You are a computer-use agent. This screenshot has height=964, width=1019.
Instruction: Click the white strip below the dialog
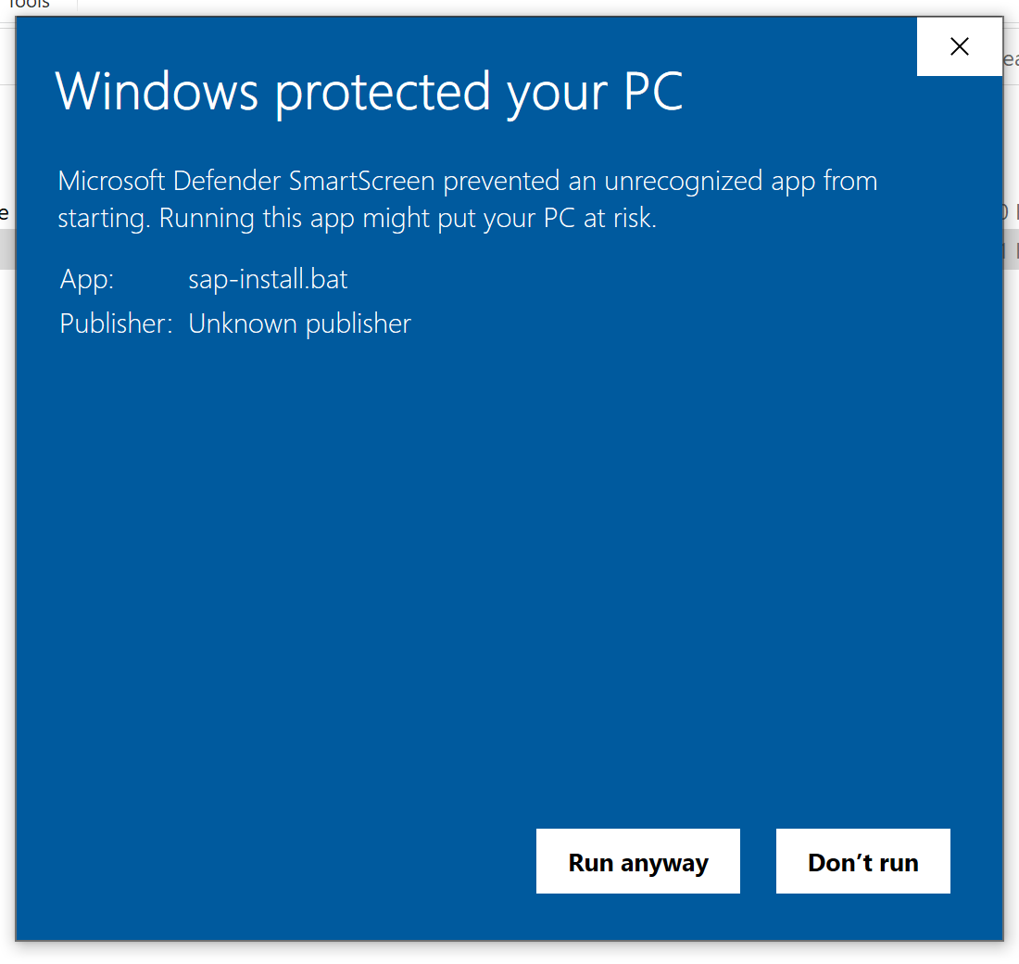(x=509, y=954)
